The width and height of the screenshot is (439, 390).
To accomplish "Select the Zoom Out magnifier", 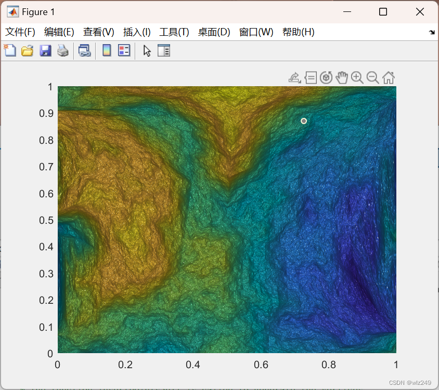I will coord(373,78).
